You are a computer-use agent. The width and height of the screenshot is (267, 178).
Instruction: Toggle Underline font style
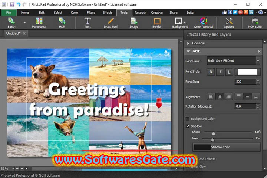[x=229, y=72]
